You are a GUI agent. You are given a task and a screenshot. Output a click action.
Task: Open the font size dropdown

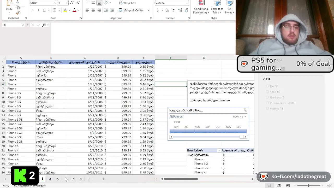[x=67, y=3]
